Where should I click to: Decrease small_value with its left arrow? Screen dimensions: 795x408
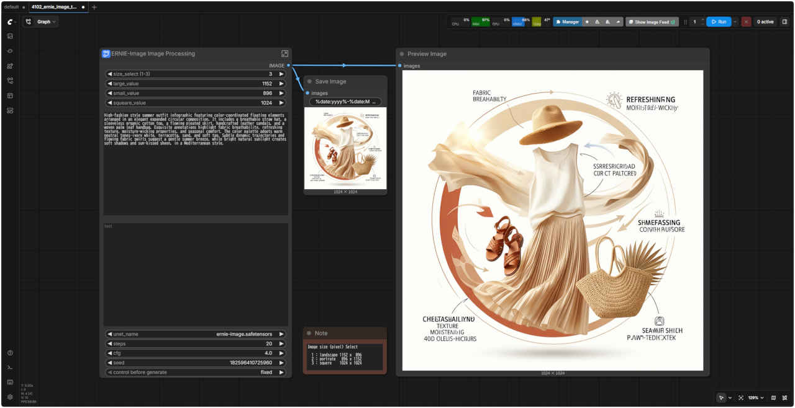(x=110, y=93)
